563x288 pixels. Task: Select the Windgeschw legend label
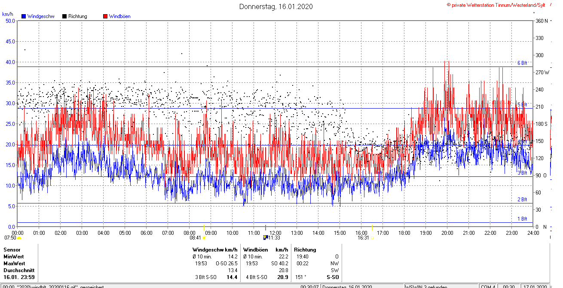41,16
